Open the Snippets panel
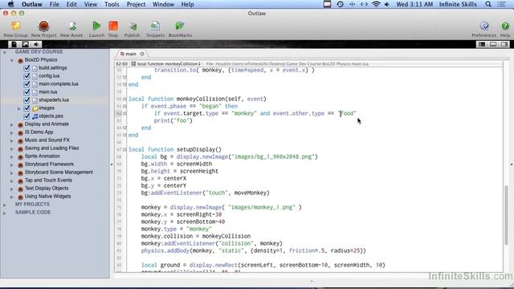The width and height of the screenshot is (514, 289). [155, 26]
